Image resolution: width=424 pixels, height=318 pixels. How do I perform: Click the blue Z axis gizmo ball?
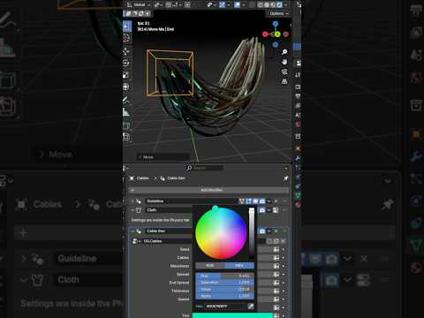pyautogui.click(x=276, y=24)
